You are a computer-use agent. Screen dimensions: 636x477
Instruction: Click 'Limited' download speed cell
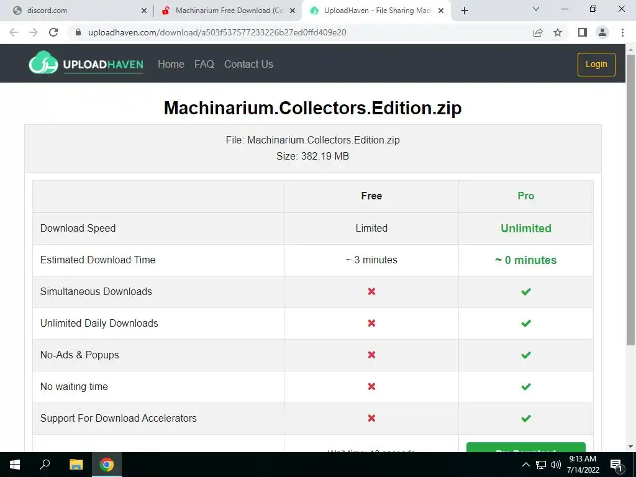(x=371, y=228)
